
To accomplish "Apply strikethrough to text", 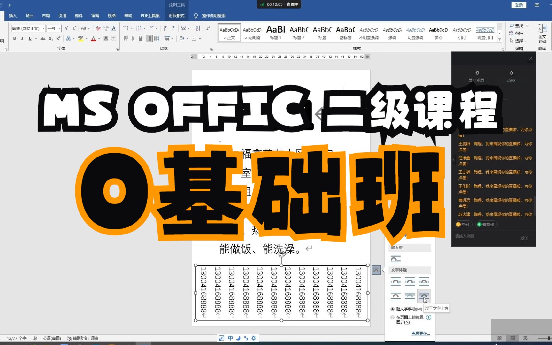I will click(43, 38).
